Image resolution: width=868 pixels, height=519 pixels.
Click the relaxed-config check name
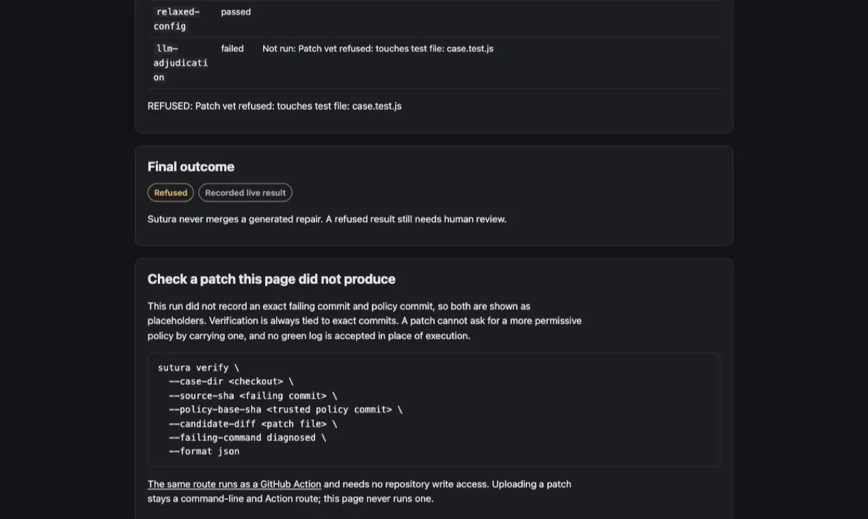177,19
